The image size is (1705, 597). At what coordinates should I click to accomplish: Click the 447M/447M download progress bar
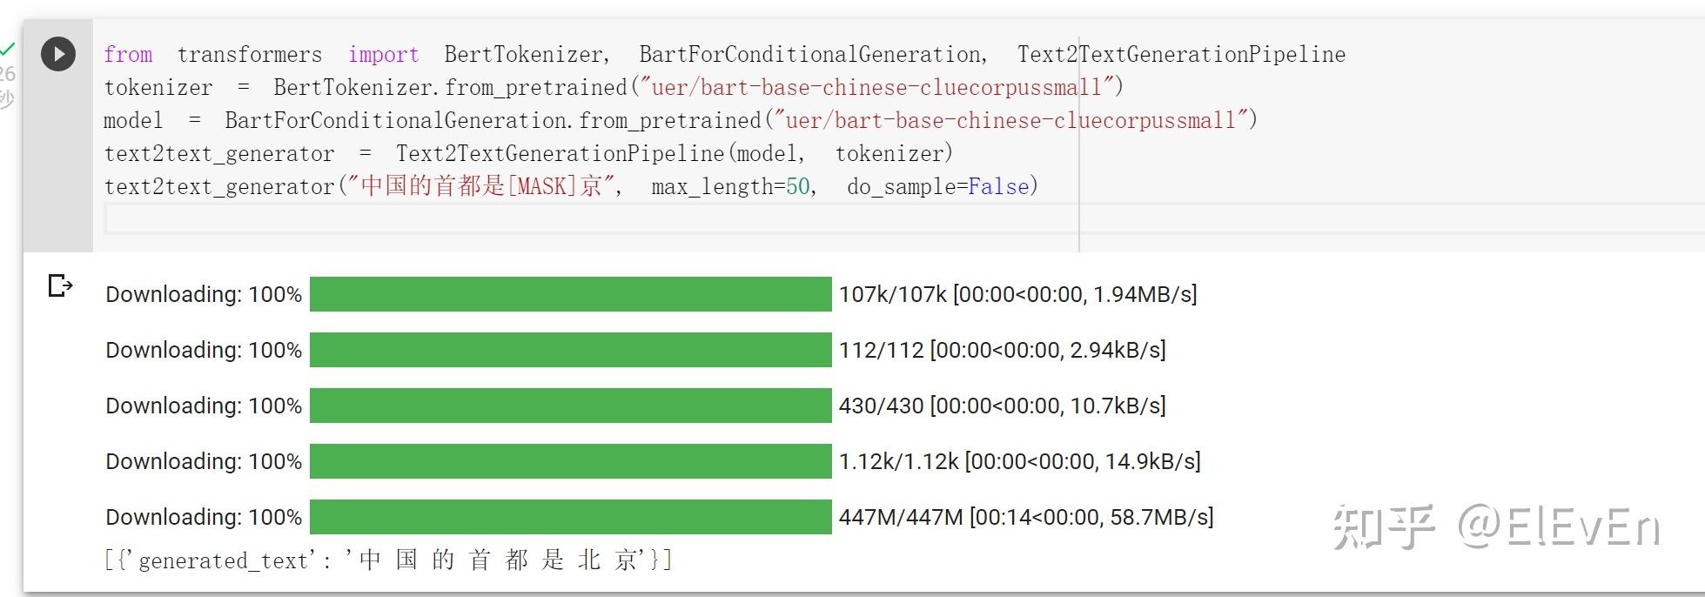[570, 517]
